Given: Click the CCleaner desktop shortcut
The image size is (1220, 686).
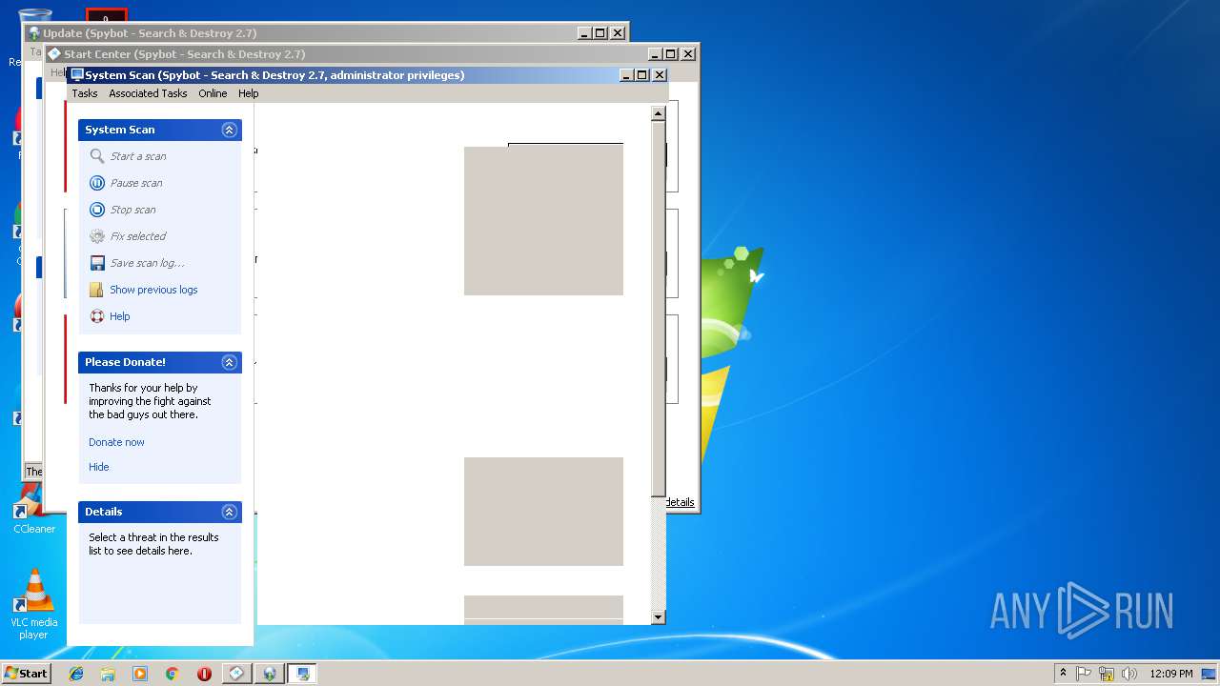Looking at the screenshot, I should coord(34,510).
